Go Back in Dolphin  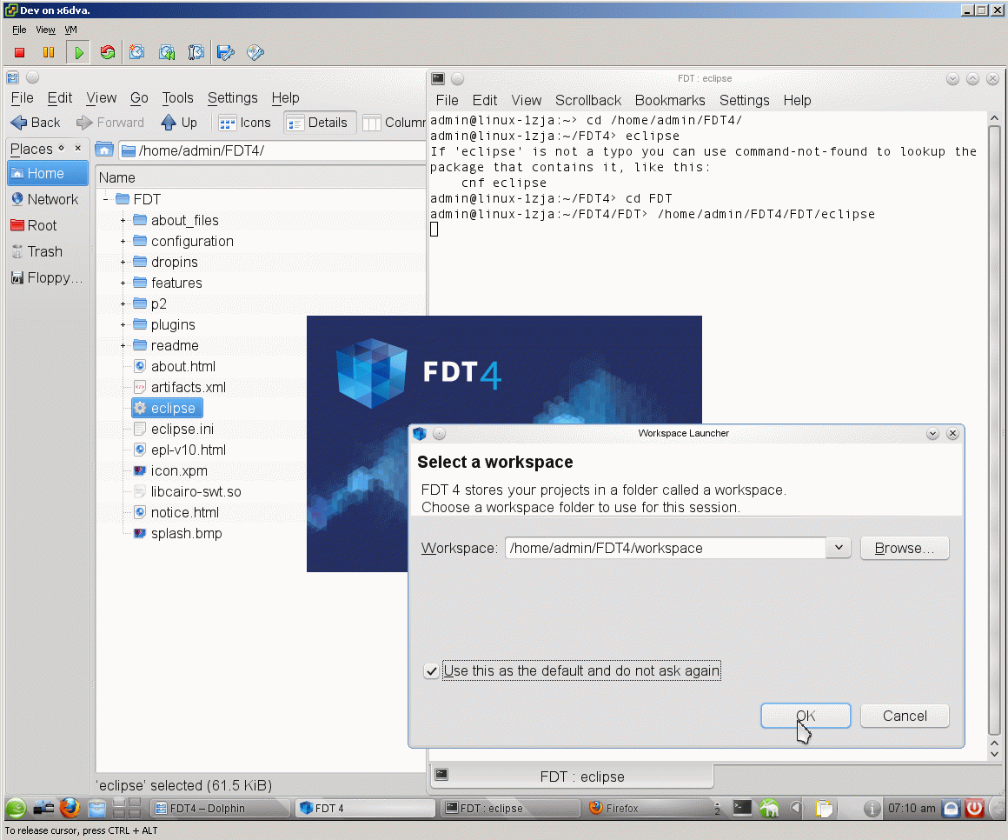[36, 123]
